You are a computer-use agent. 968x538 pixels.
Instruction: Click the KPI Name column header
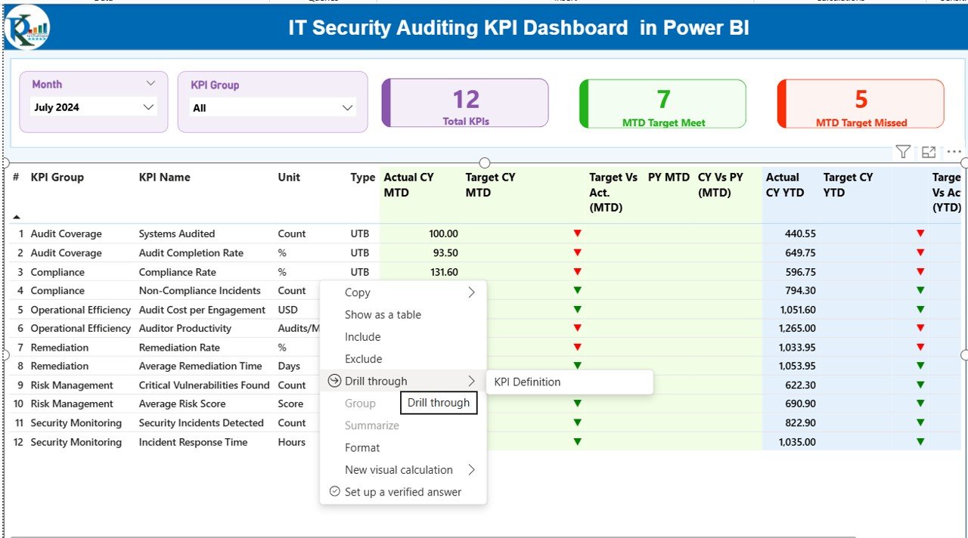pyautogui.click(x=164, y=178)
